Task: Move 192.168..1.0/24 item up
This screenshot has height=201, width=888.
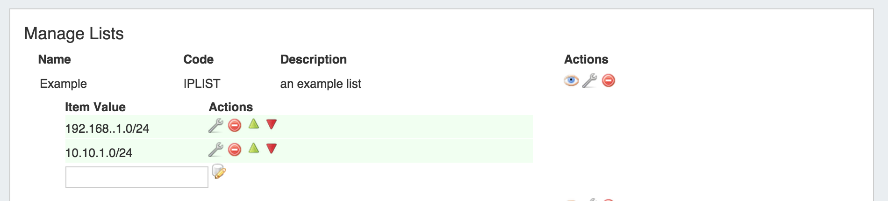Action: pos(253,124)
